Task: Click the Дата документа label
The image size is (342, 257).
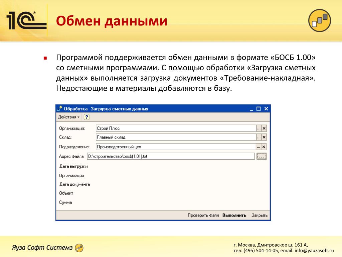Action: pyautogui.click(x=74, y=184)
